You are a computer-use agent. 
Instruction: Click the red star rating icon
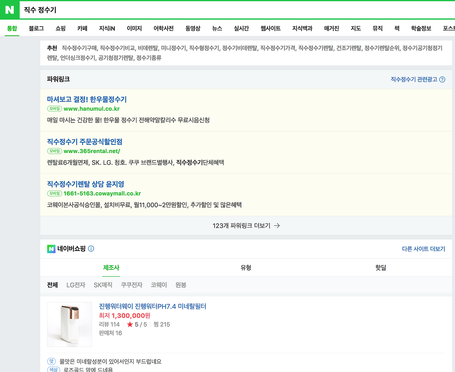point(130,324)
